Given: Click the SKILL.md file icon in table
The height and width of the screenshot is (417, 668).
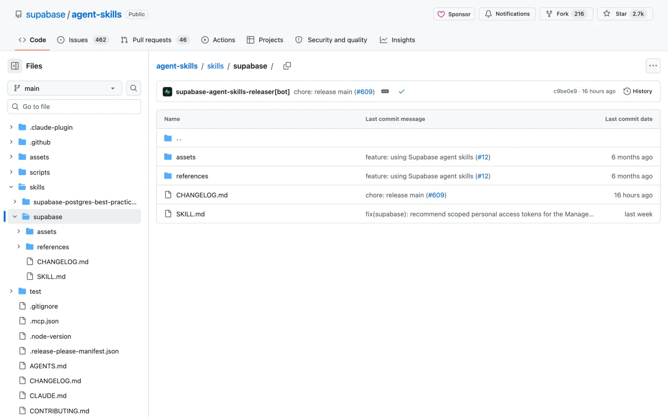Looking at the screenshot, I should (x=168, y=214).
